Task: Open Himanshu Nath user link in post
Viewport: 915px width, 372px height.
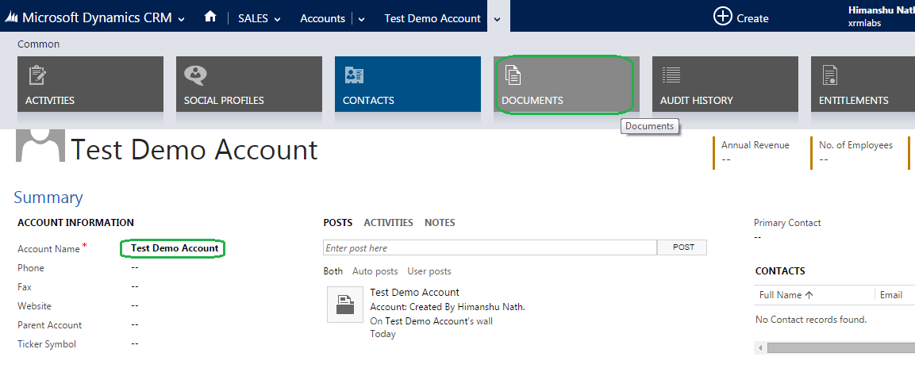Action: 490,307
